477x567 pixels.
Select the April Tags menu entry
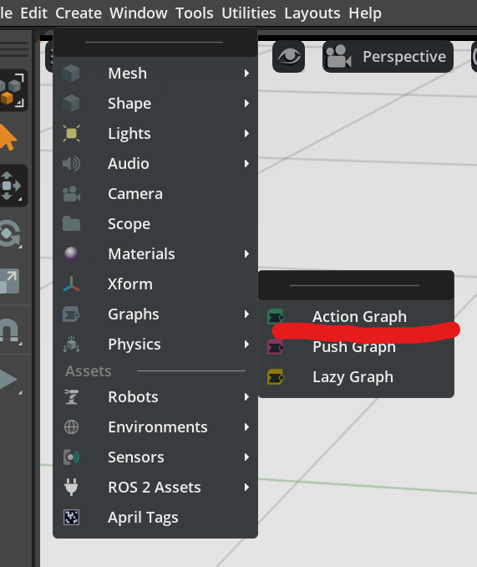(155, 518)
